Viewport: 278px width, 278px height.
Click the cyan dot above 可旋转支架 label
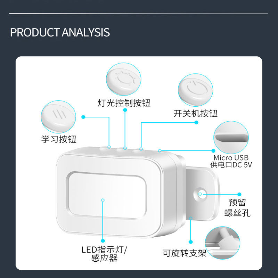click(190, 242)
